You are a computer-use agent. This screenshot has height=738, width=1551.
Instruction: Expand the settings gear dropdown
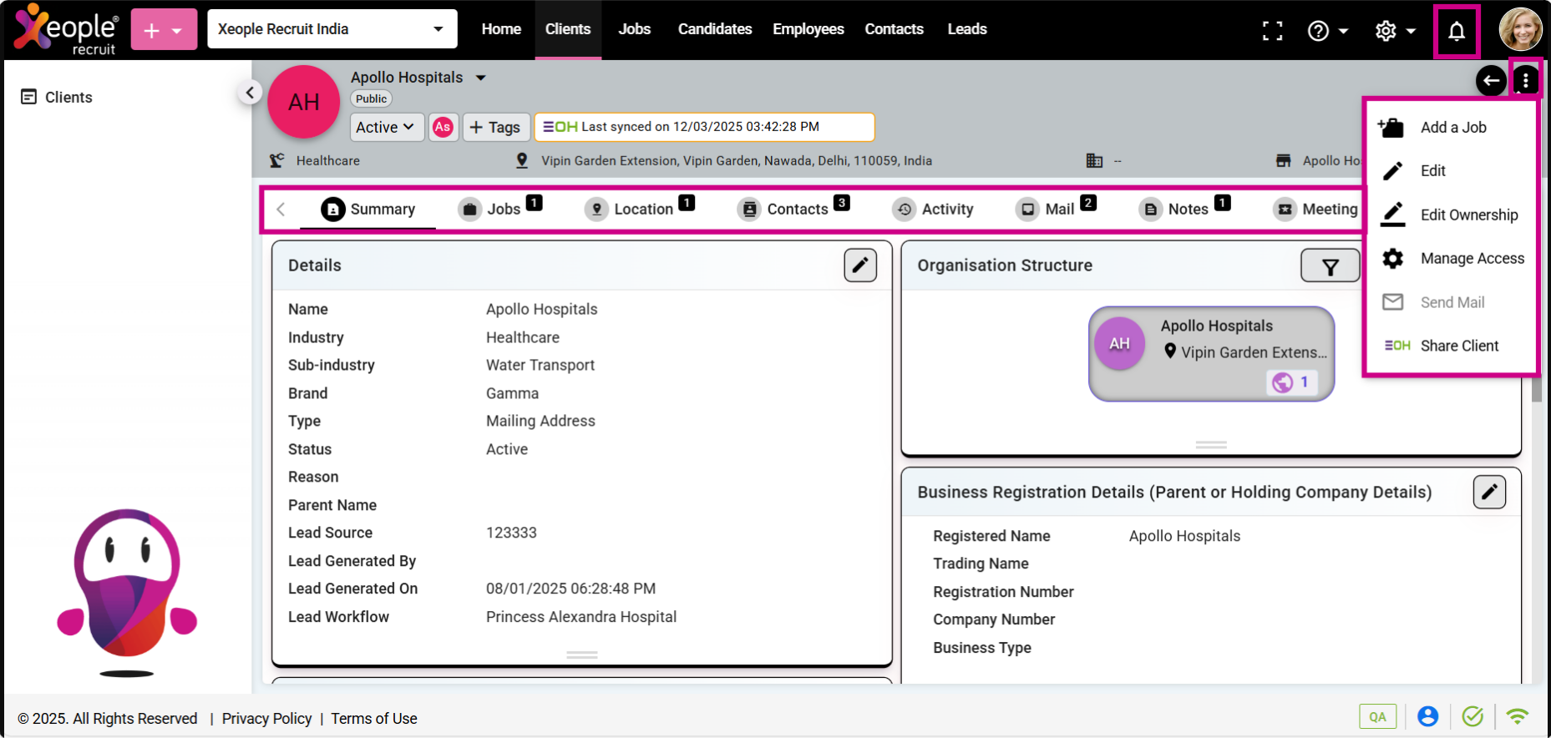[x=1395, y=32]
